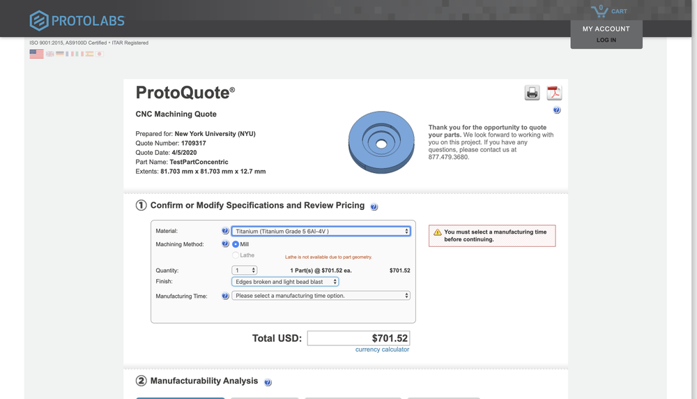Change the Quantity dropdown
This screenshot has width=697, height=399.
244,270
